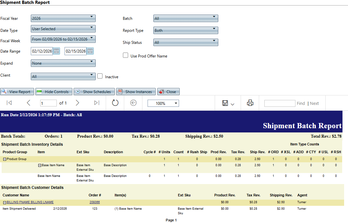Enable the Use Prod Offer Name checkbox
Viewport: 348px width, 223px height.
[x=126, y=56]
